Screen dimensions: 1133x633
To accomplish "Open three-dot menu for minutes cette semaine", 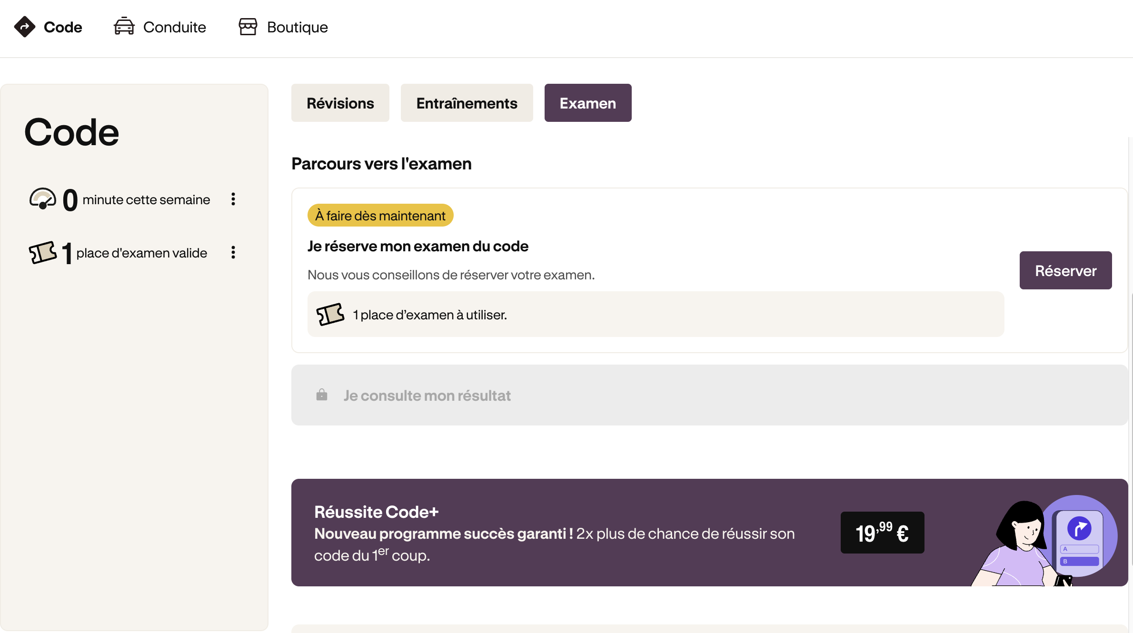I will [x=233, y=199].
